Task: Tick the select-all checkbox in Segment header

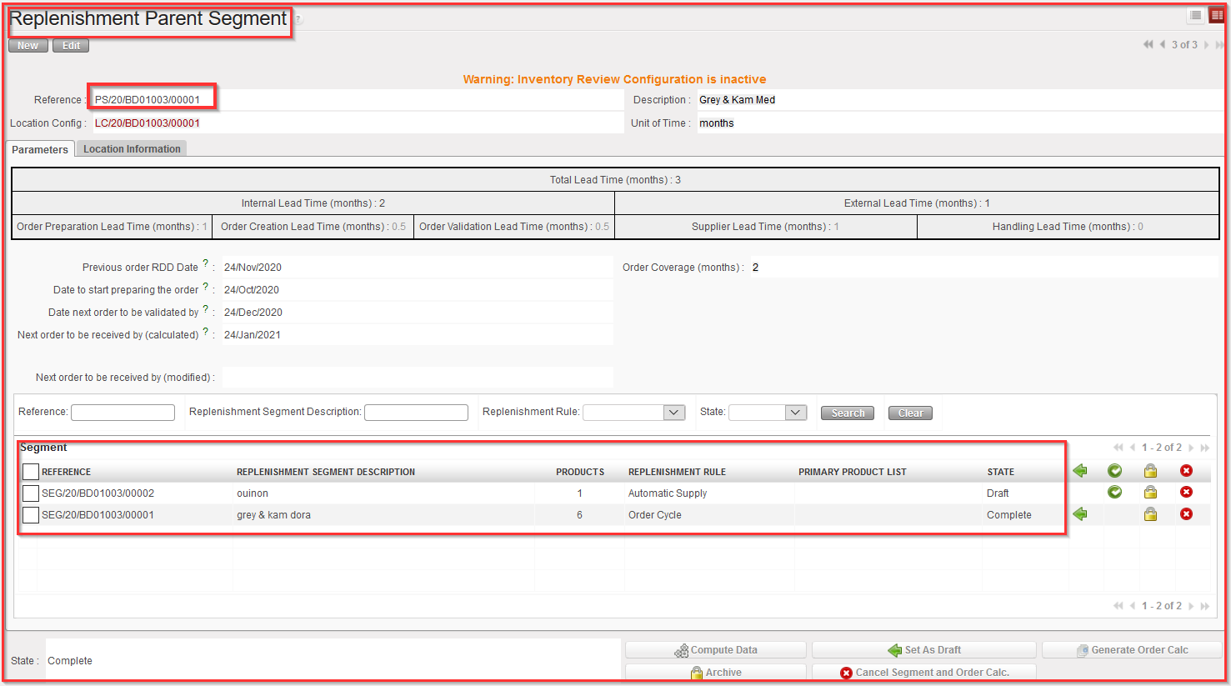Action: pos(31,472)
